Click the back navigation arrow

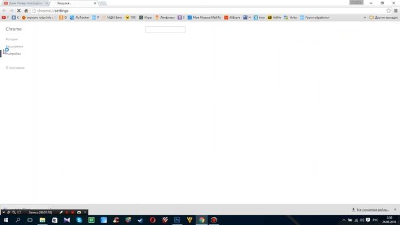(4, 11)
